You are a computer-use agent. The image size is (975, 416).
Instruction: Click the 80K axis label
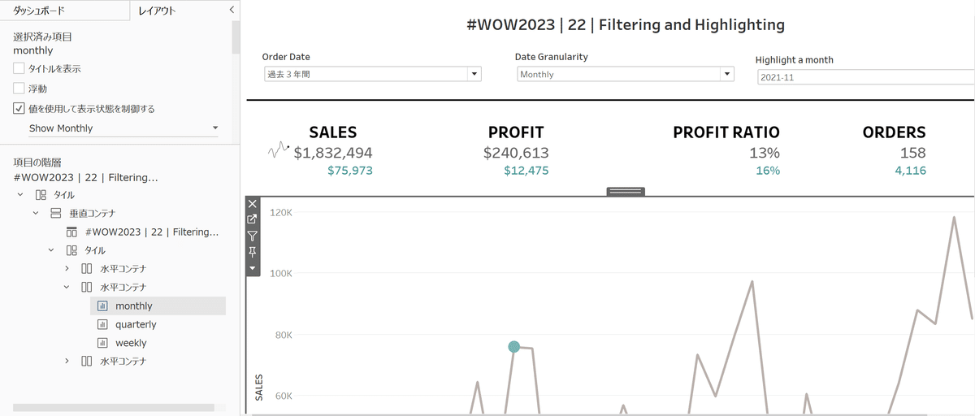[284, 335]
